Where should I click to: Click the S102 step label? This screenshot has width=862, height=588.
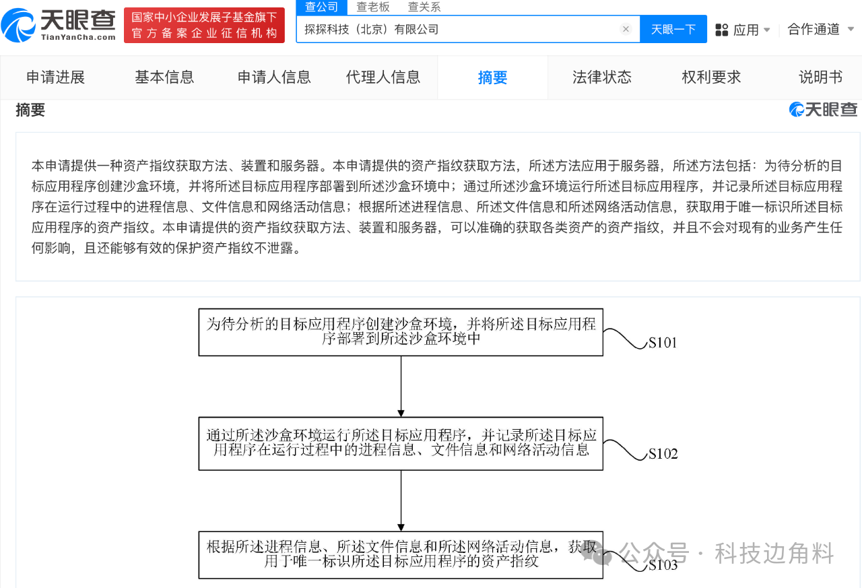point(663,454)
